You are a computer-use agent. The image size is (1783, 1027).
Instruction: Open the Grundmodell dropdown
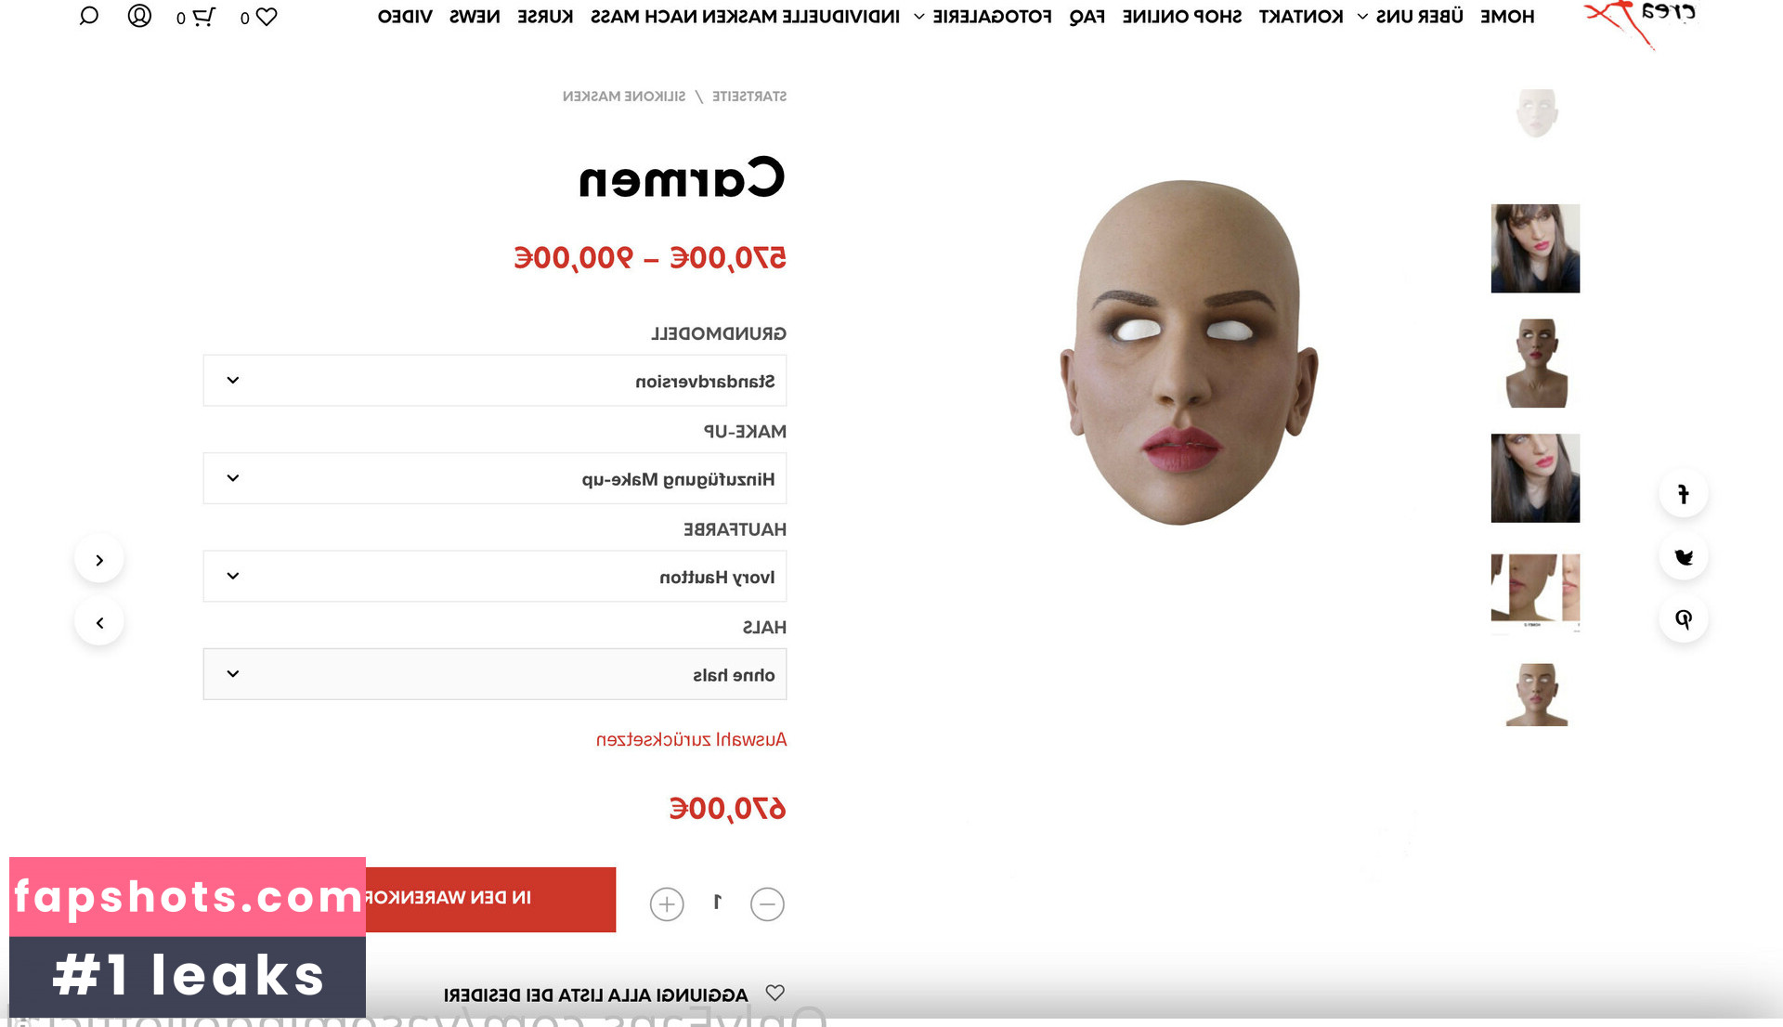(495, 381)
